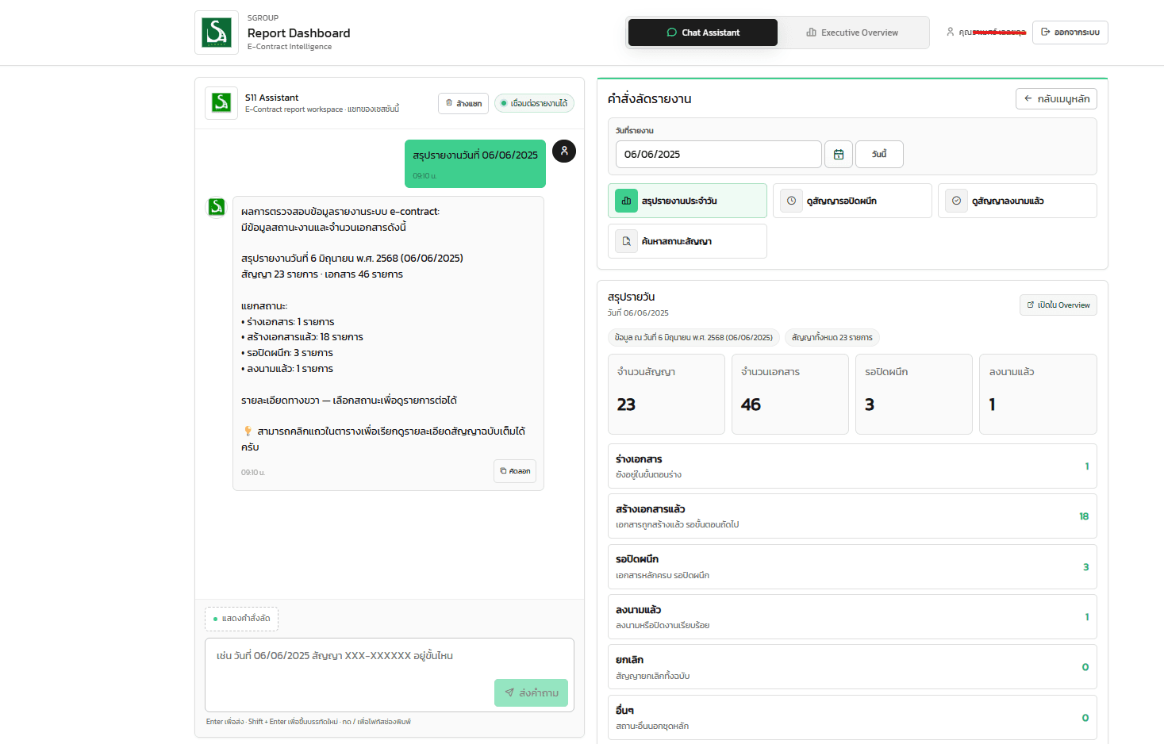The image size is (1164, 744).
Task: Click the user profile icon in header
Action: pos(950,32)
